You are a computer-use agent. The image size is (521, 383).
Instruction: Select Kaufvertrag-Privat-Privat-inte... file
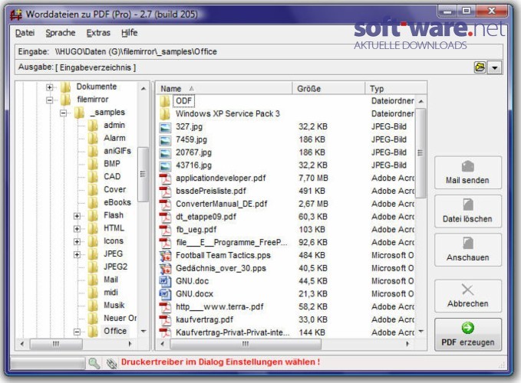pos(232,332)
